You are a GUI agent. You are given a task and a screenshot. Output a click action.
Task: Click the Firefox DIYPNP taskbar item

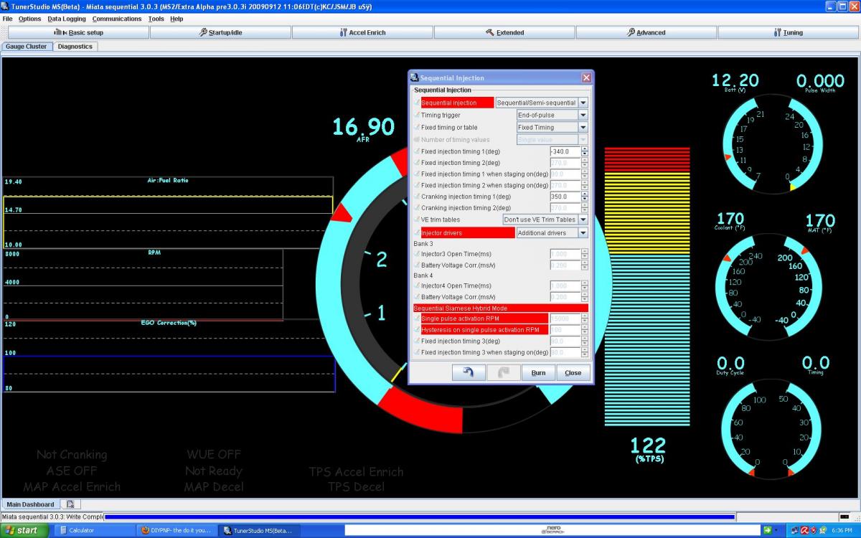pyautogui.click(x=175, y=530)
